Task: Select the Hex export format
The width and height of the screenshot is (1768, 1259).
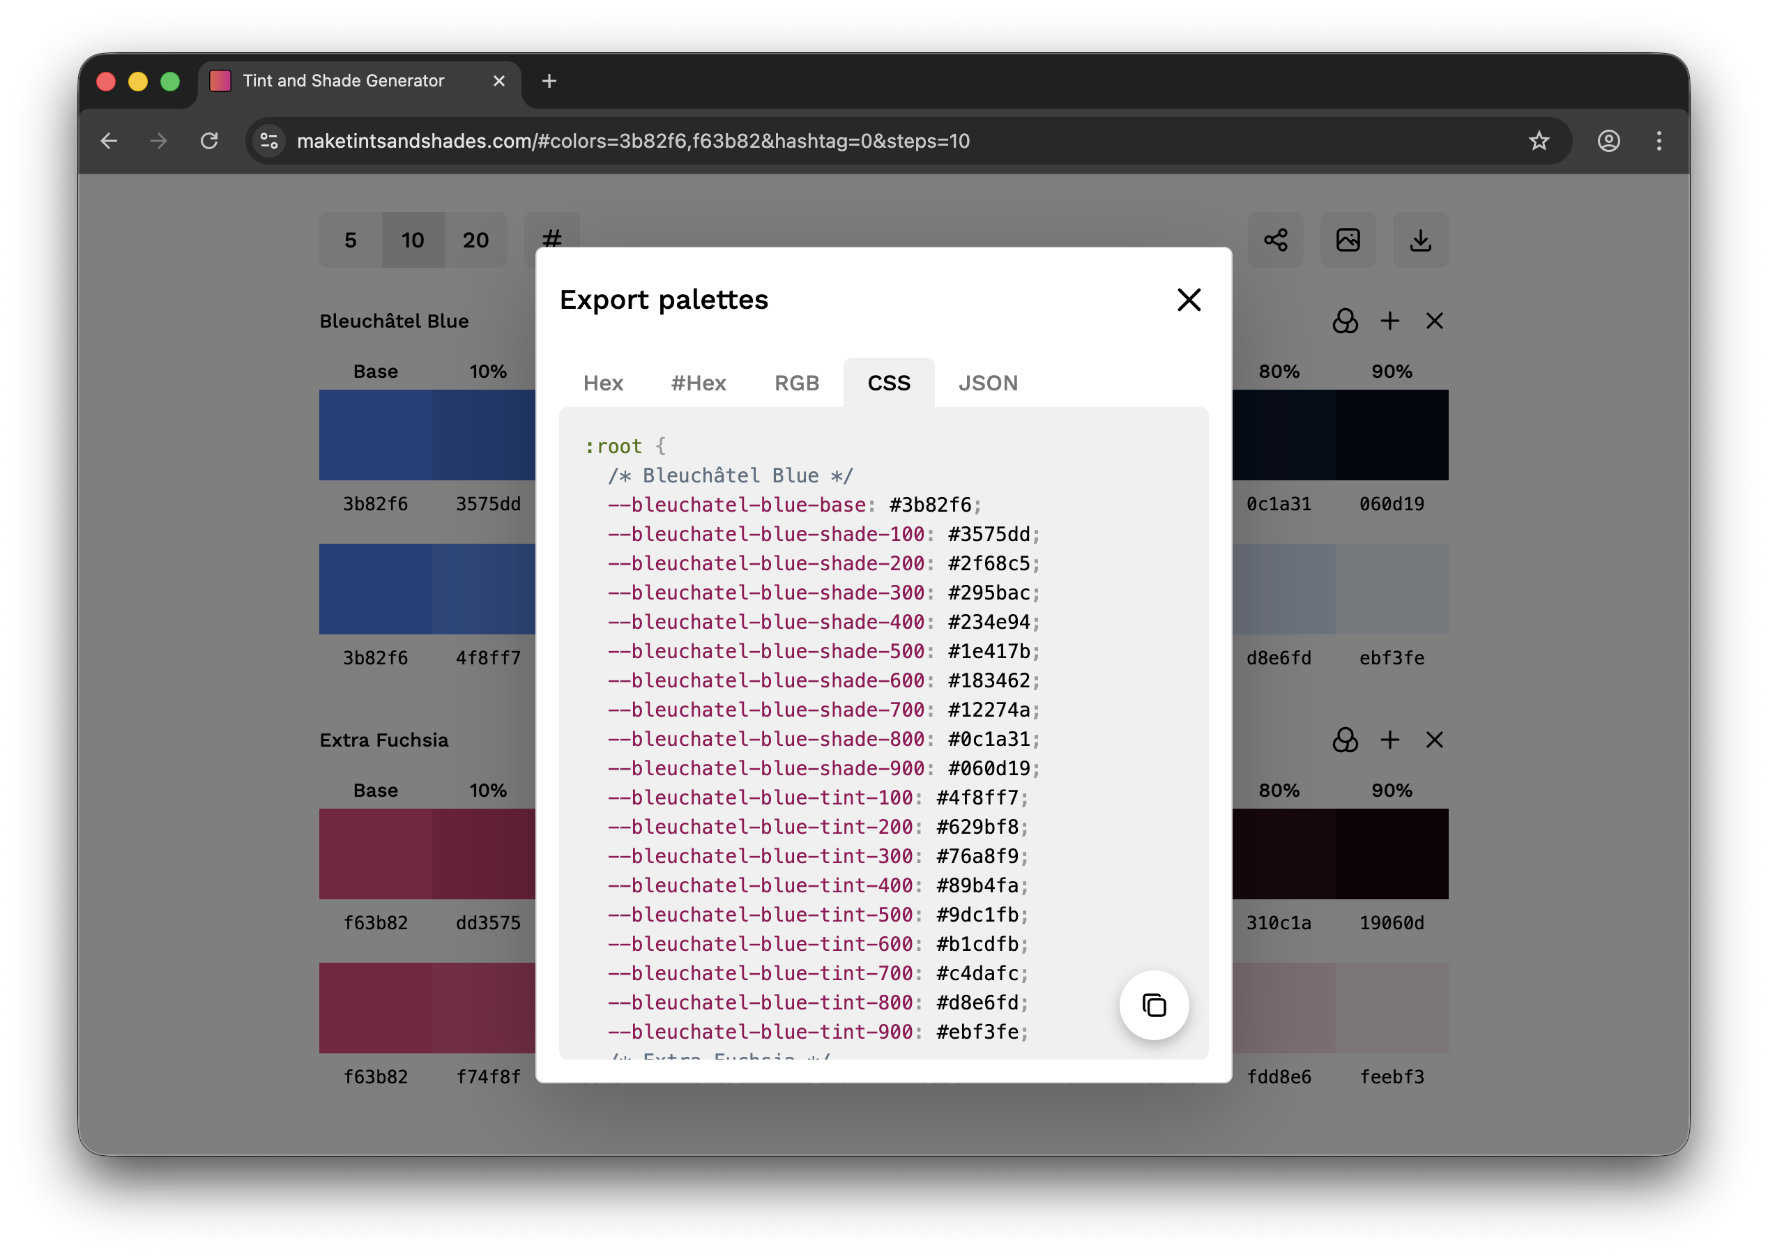Action: pos(603,382)
